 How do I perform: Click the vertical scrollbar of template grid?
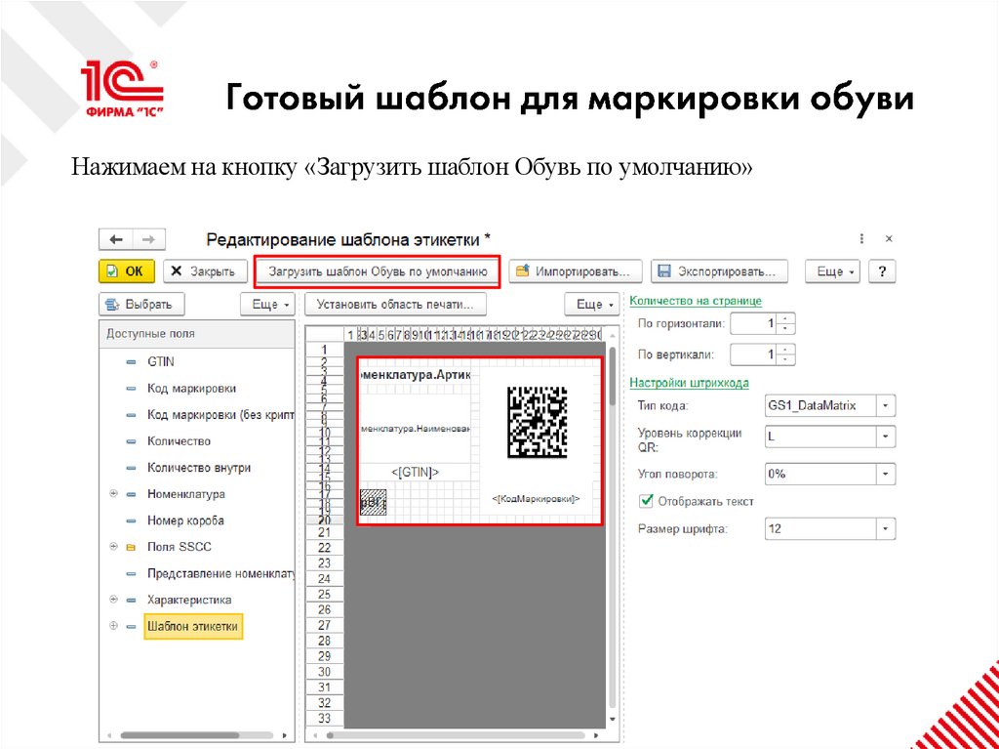[x=613, y=376]
